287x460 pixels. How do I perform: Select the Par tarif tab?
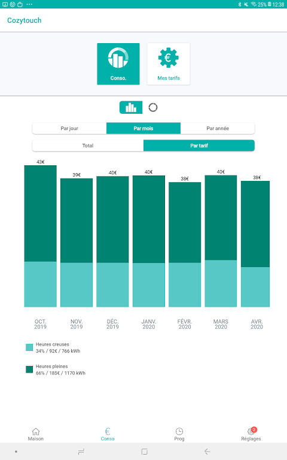coord(199,146)
